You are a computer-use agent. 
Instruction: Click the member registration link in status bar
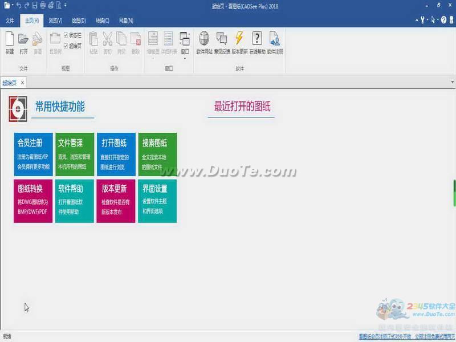[406, 336]
